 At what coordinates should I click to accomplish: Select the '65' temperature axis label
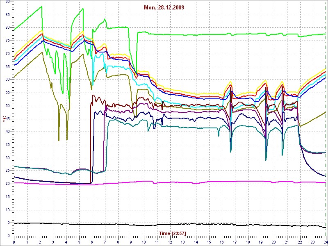click(x=7, y=67)
